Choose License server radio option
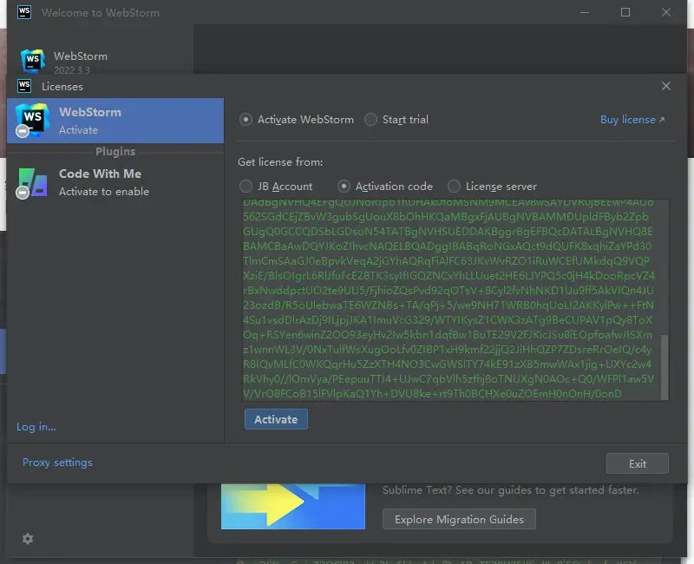Screen dimensions: 694x564 454,187
